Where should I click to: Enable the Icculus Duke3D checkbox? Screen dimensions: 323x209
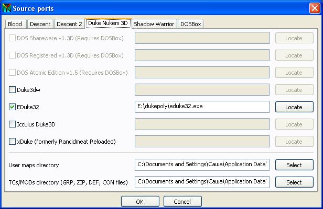pyautogui.click(x=12, y=124)
